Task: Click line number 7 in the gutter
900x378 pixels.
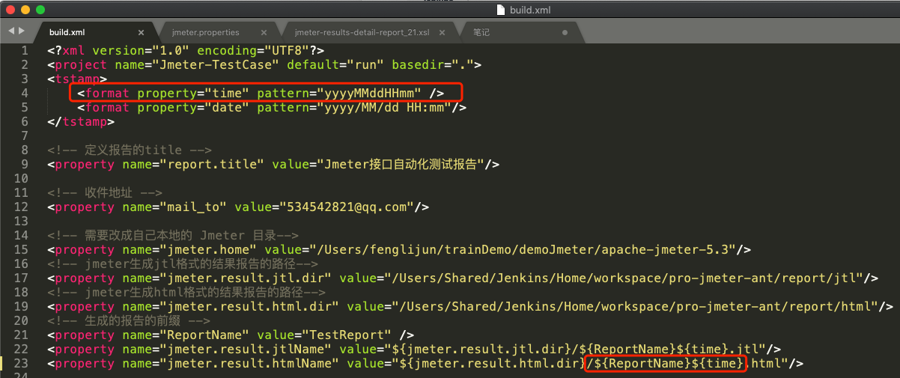Action: click(x=25, y=135)
